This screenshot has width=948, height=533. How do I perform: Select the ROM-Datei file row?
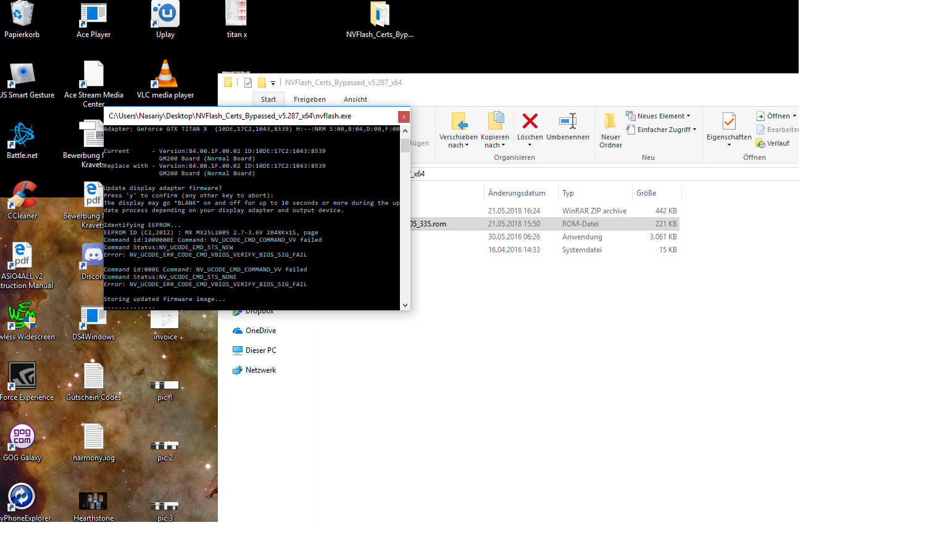[545, 224]
